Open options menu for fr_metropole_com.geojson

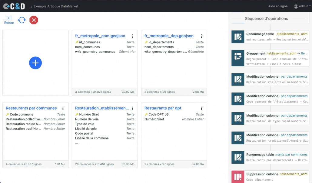[132, 36]
